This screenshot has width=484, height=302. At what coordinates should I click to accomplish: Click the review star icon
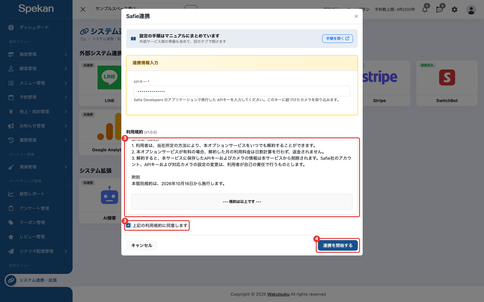[11, 237]
